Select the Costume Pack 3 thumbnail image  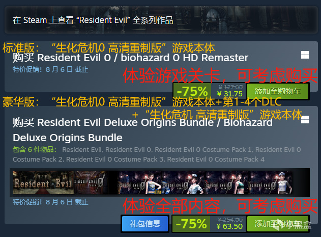tap(226, 183)
